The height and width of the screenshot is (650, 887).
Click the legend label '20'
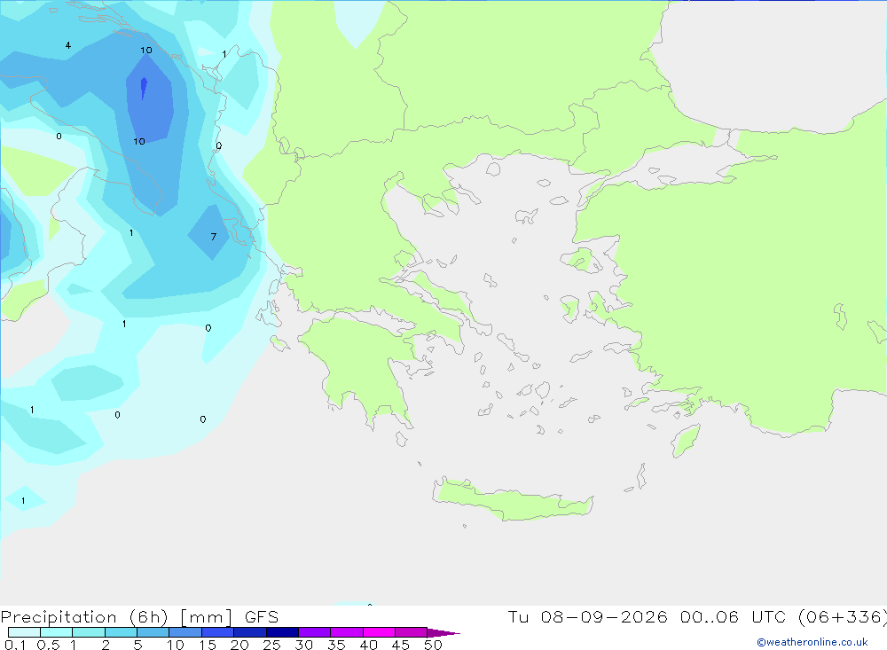click(239, 645)
